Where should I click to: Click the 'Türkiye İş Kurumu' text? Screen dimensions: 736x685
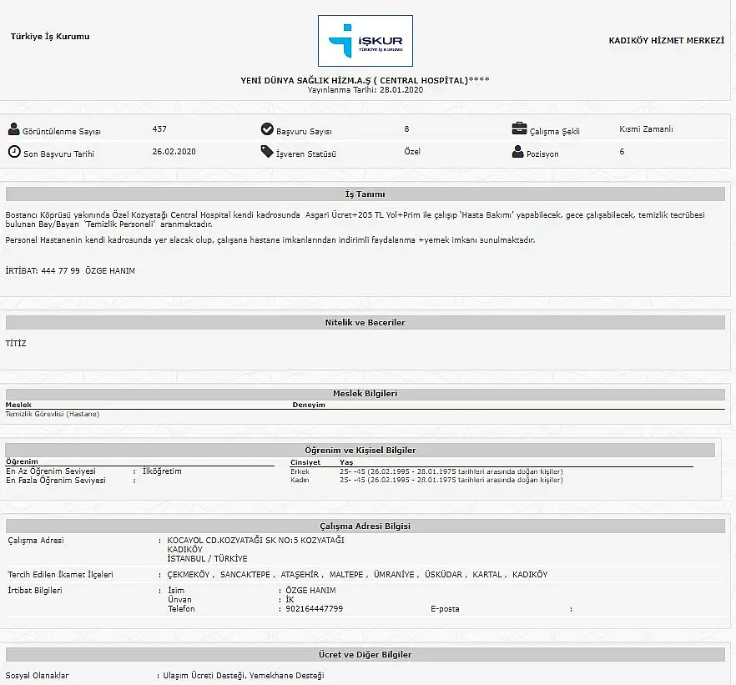tap(50, 37)
